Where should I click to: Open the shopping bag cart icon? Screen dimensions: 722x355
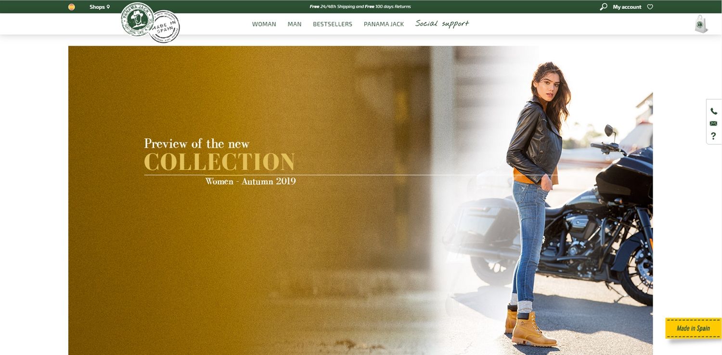701,24
